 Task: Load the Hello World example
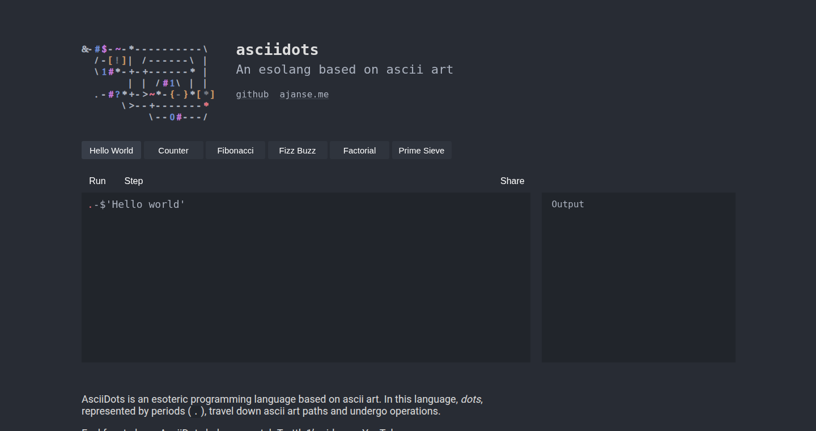click(111, 150)
